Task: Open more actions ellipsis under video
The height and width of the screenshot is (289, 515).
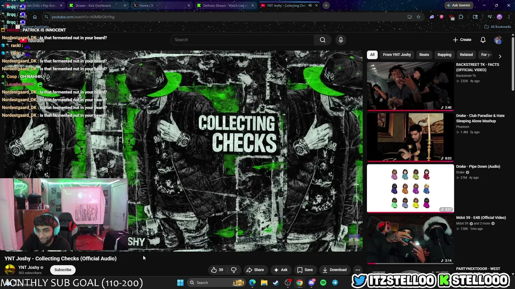Action: [358, 270]
